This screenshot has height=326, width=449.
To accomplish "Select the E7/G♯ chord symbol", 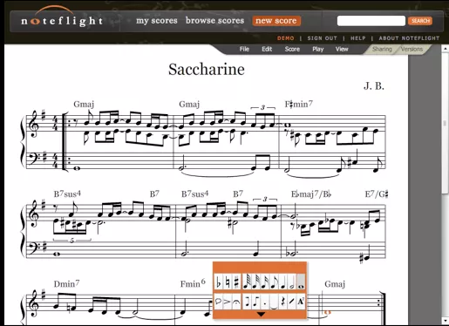I will [377, 194].
